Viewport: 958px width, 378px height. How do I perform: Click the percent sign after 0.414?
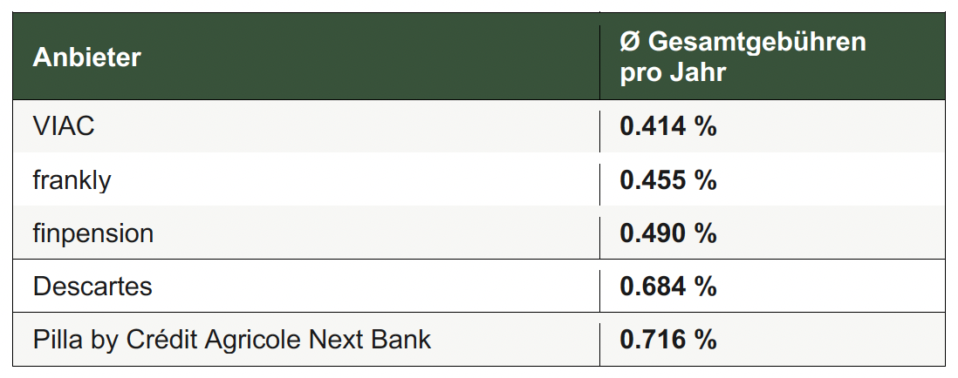point(705,127)
